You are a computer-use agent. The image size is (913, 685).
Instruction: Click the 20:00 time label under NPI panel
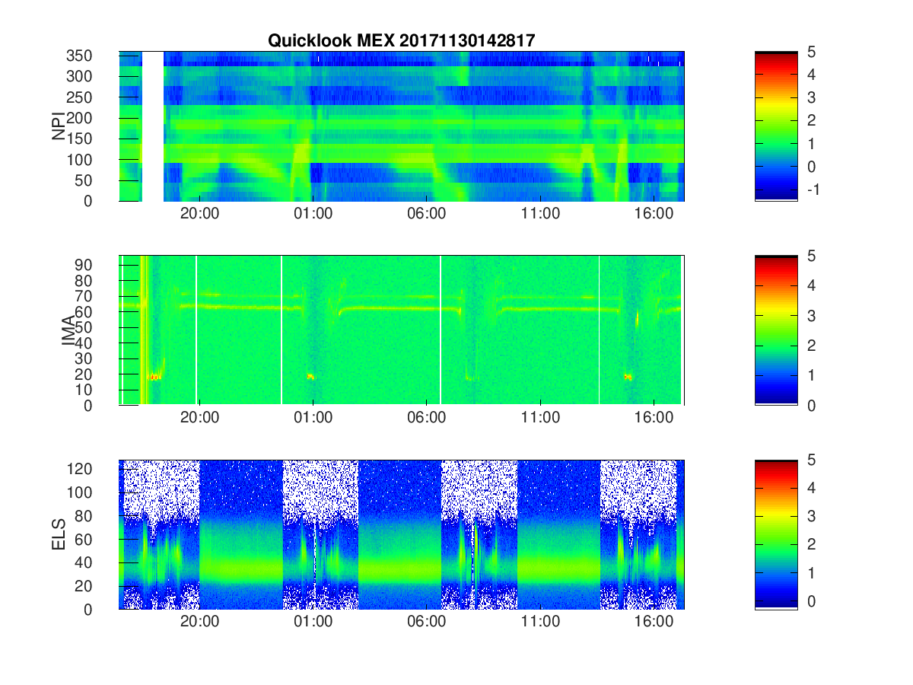[200, 214]
